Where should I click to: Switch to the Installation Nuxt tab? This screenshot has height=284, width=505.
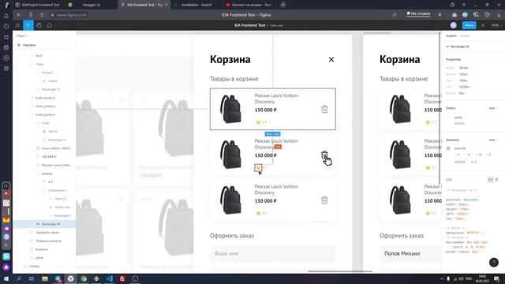(x=196, y=5)
